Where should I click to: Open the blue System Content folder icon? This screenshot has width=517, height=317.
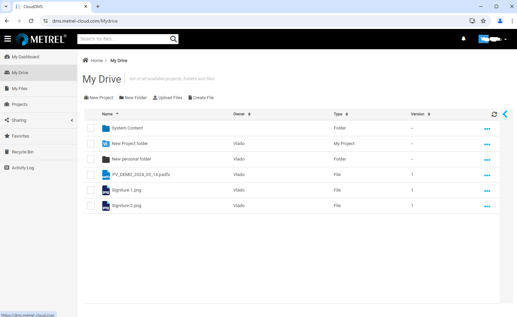pos(106,128)
